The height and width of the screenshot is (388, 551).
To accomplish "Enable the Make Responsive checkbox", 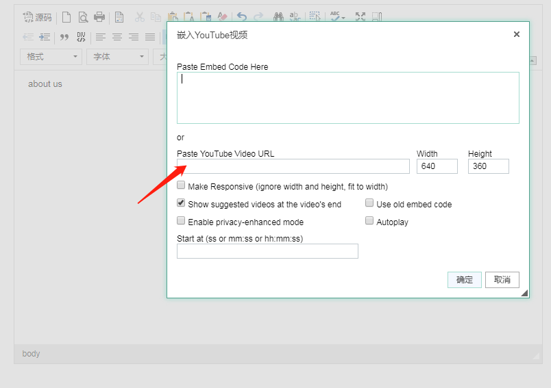I will coord(181,185).
